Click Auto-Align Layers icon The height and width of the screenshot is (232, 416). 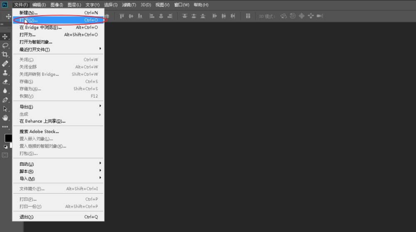[x=248, y=16]
